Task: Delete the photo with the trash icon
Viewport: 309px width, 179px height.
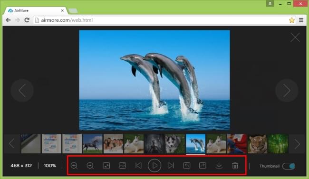Action: click(235, 166)
